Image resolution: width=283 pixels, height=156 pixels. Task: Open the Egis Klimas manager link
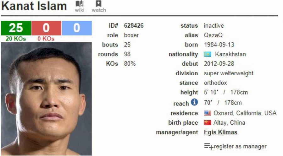point(220,132)
